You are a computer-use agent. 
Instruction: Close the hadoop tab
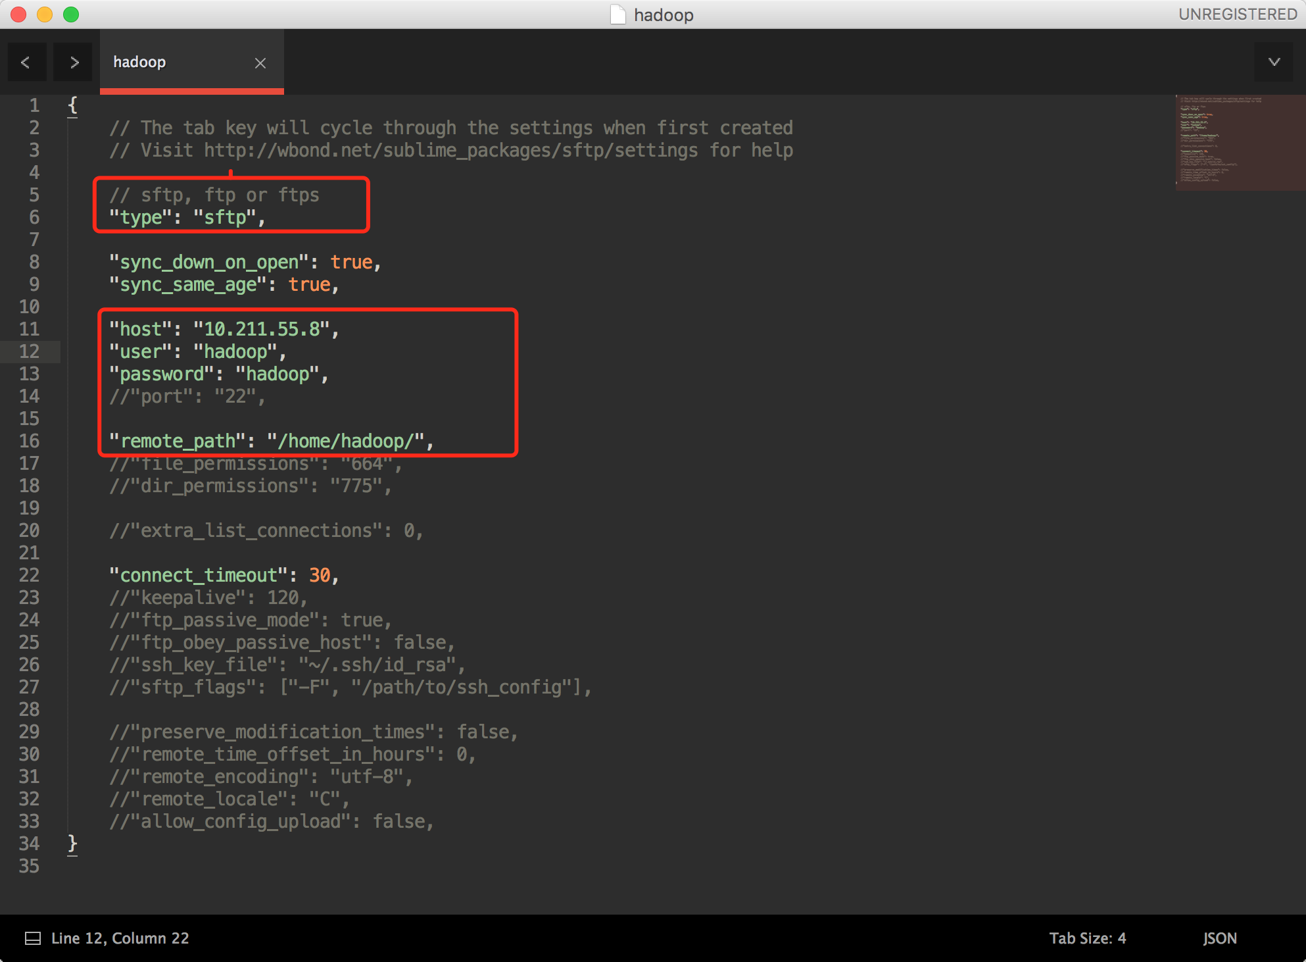(260, 63)
